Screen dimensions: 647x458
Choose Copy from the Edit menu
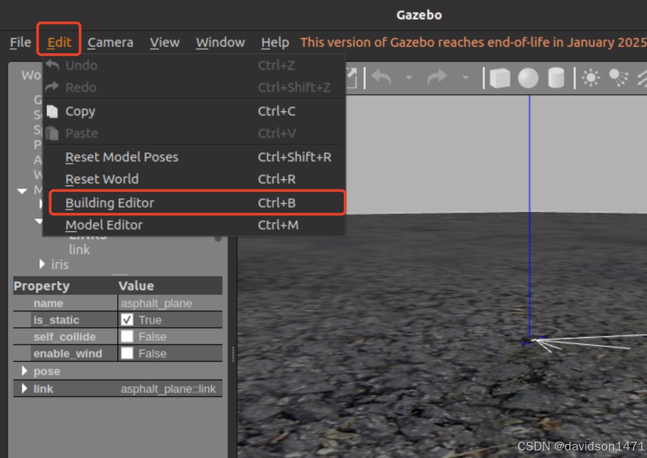[x=194, y=111]
